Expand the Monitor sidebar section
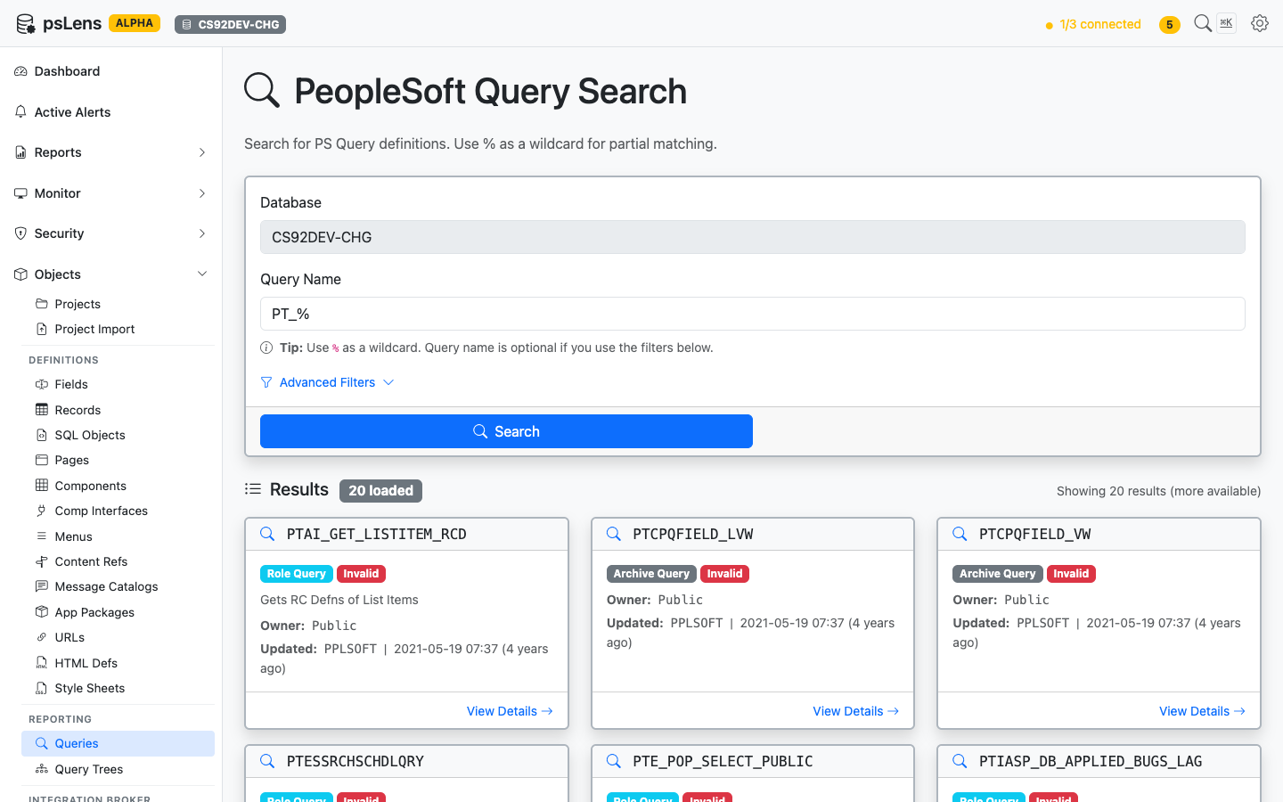The width and height of the screenshot is (1283, 802). 110,193
